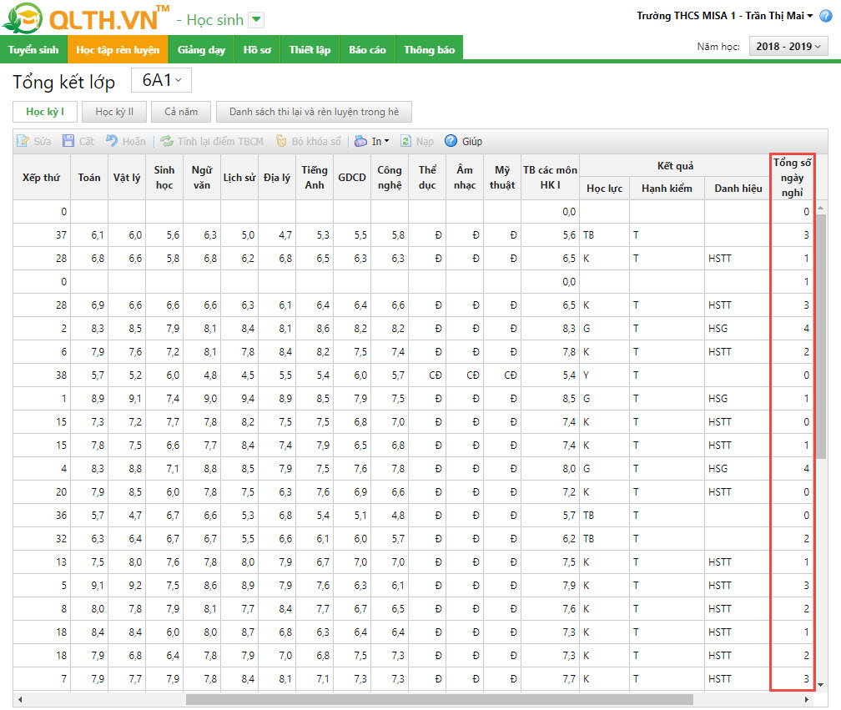Click the Thể dục column header

[427, 177]
